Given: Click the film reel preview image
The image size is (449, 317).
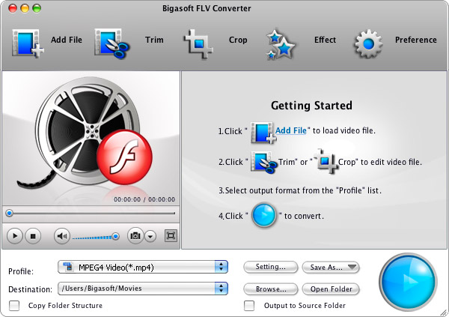Looking at the screenshot, I should [86, 133].
